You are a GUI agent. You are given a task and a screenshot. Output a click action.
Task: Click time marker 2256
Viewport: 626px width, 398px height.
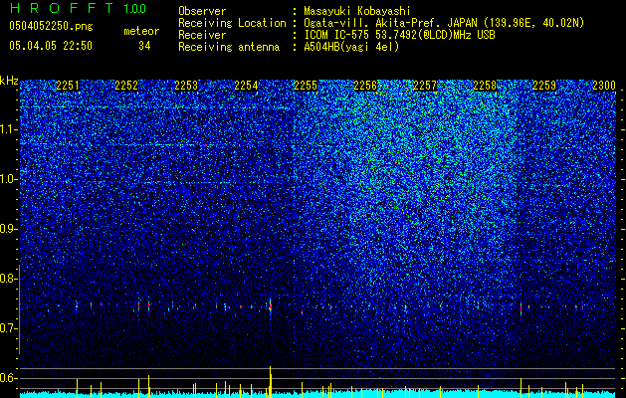pyautogui.click(x=365, y=86)
